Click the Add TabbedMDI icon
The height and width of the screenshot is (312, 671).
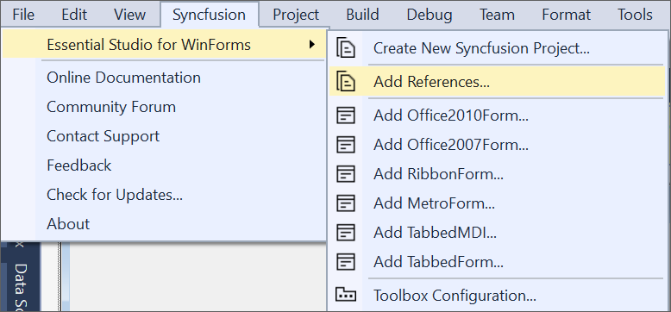tap(345, 233)
